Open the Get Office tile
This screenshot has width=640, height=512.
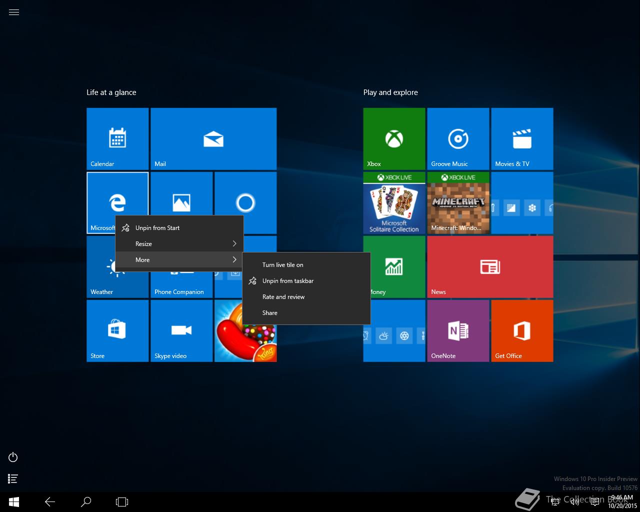(522, 331)
